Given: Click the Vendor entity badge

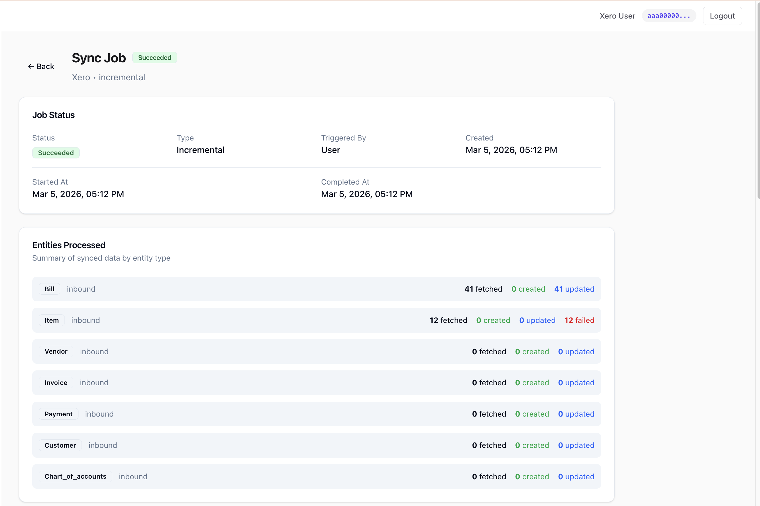Looking at the screenshot, I should tap(56, 352).
